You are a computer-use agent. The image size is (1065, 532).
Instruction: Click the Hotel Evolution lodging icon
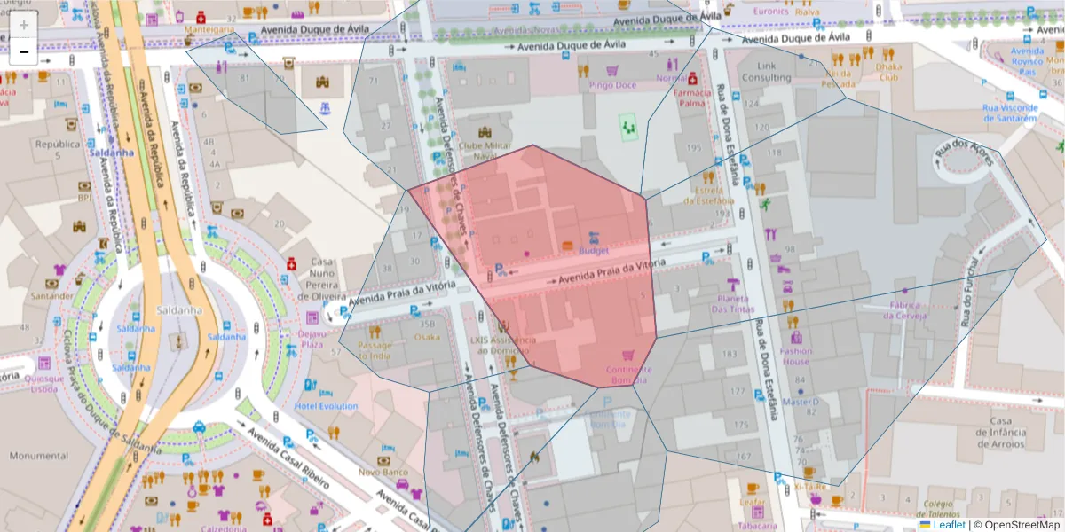(x=325, y=393)
